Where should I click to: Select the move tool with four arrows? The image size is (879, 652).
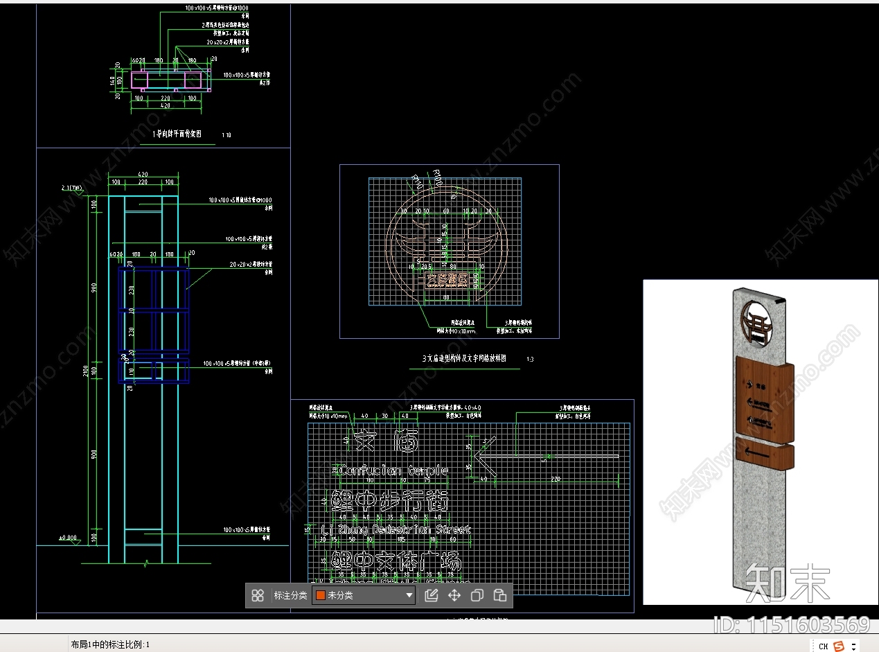[x=454, y=595]
